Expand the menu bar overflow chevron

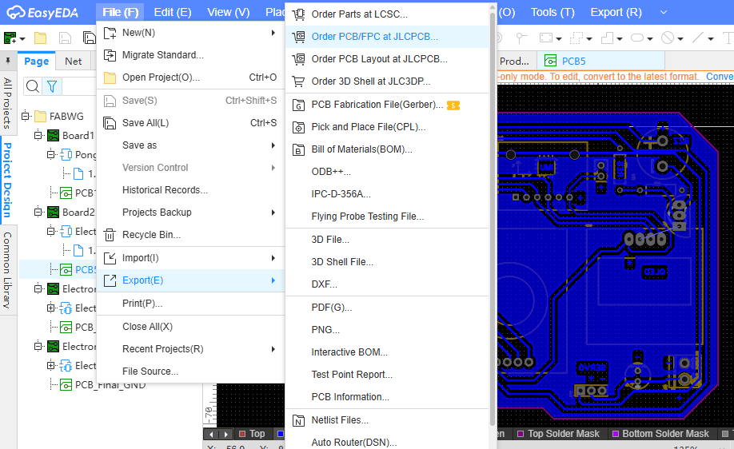(x=664, y=12)
